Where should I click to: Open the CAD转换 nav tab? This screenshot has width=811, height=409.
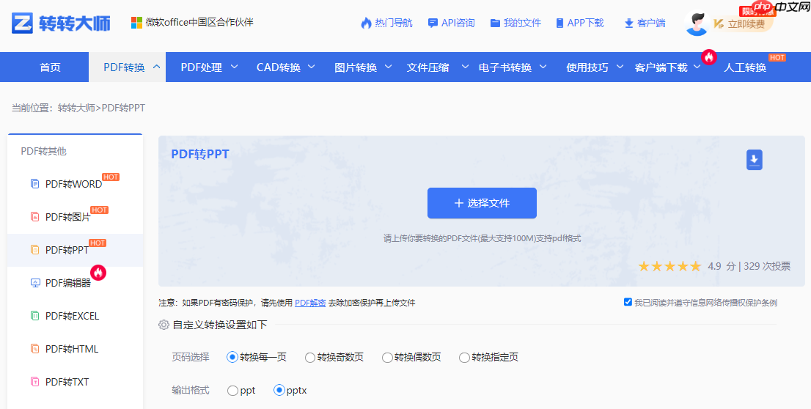[x=278, y=67]
